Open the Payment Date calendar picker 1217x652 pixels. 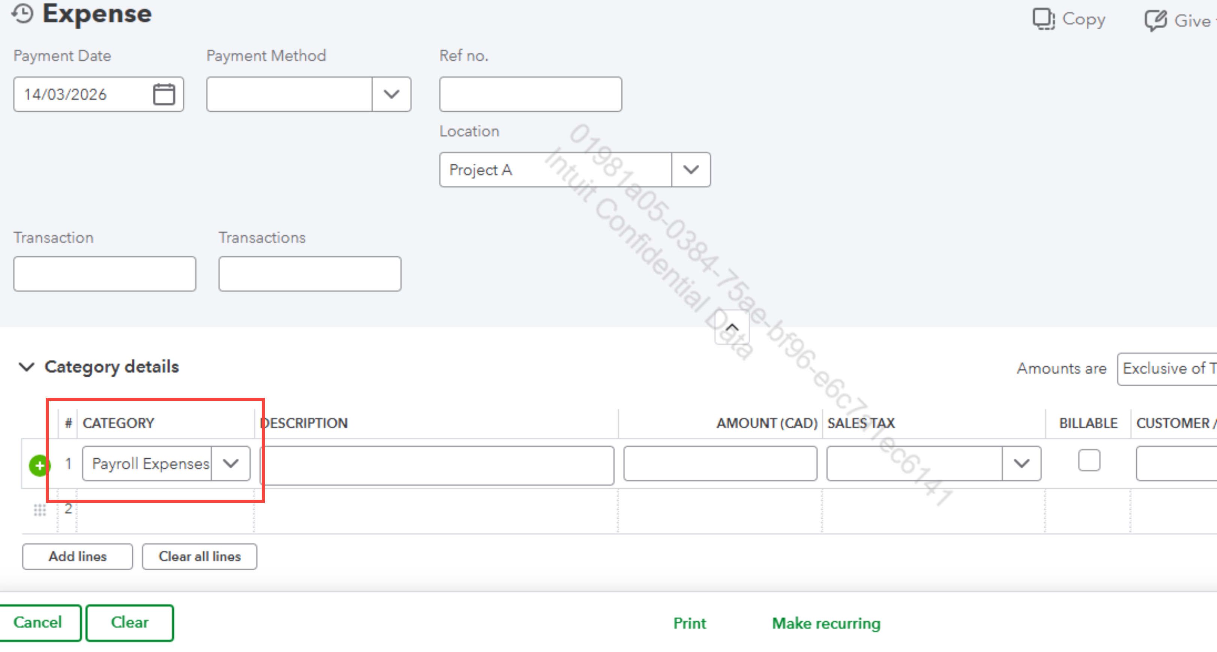(x=164, y=94)
